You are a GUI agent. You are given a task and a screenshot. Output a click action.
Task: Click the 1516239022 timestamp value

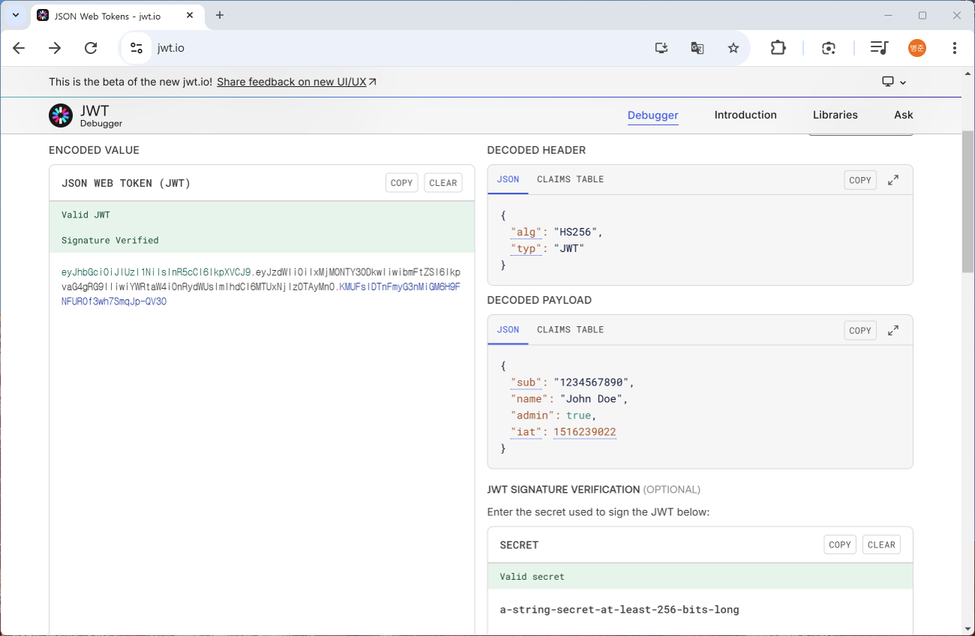pos(585,432)
